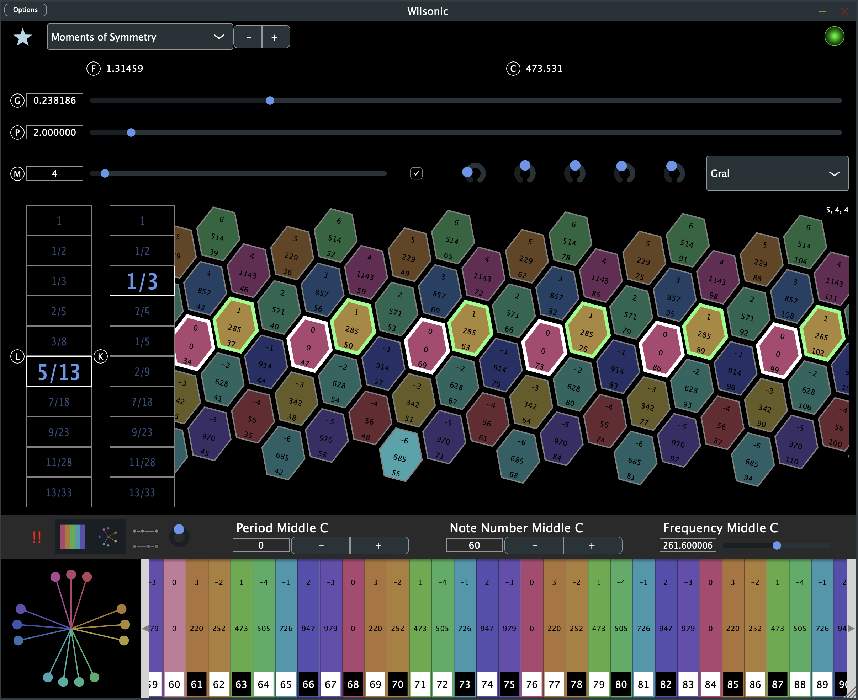Screen dimensions: 858x700
Task: Click the G generator slider handle
Action: click(270, 101)
